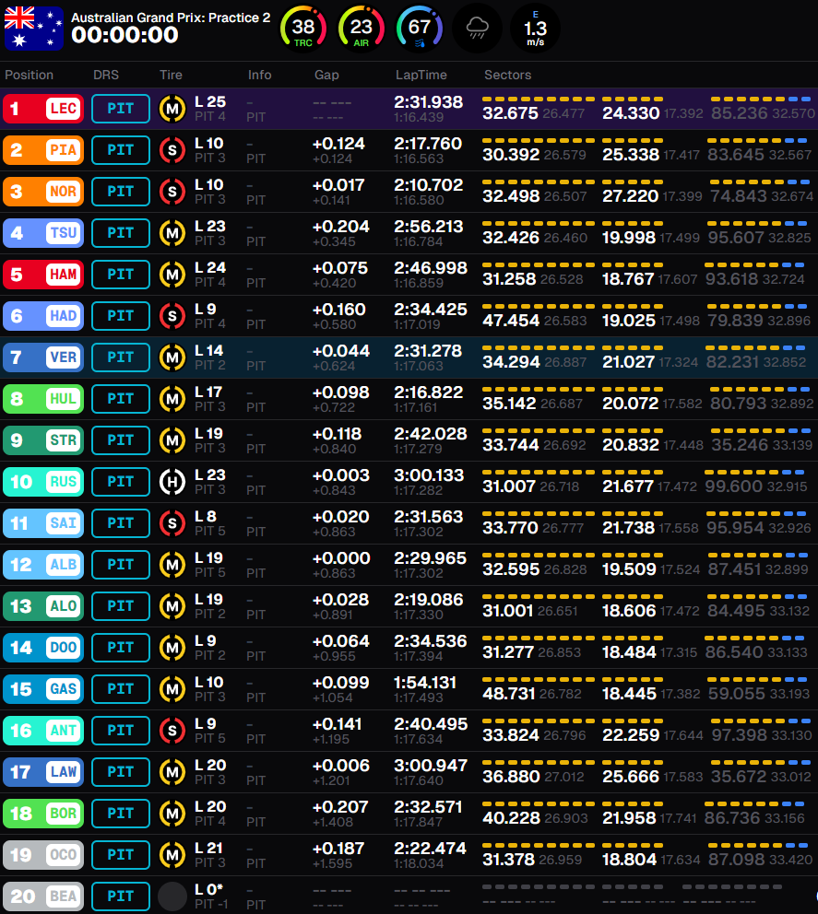Click Russell's lap time 3:00.133
Image resolution: width=818 pixels, height=914 pixels.
pos(428,475)
